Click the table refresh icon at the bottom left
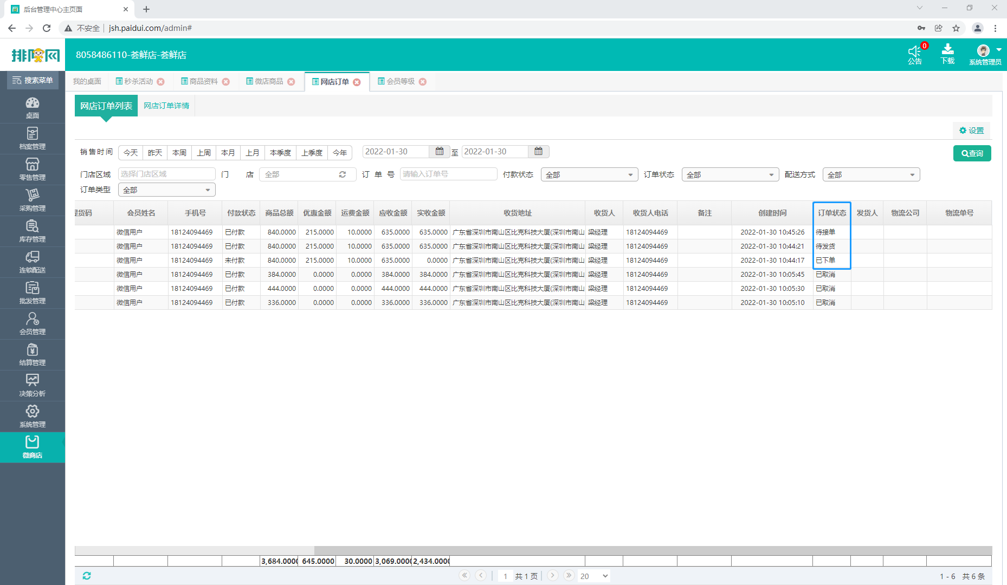This screenshot has height=585, width=1007. click(87, 576)
